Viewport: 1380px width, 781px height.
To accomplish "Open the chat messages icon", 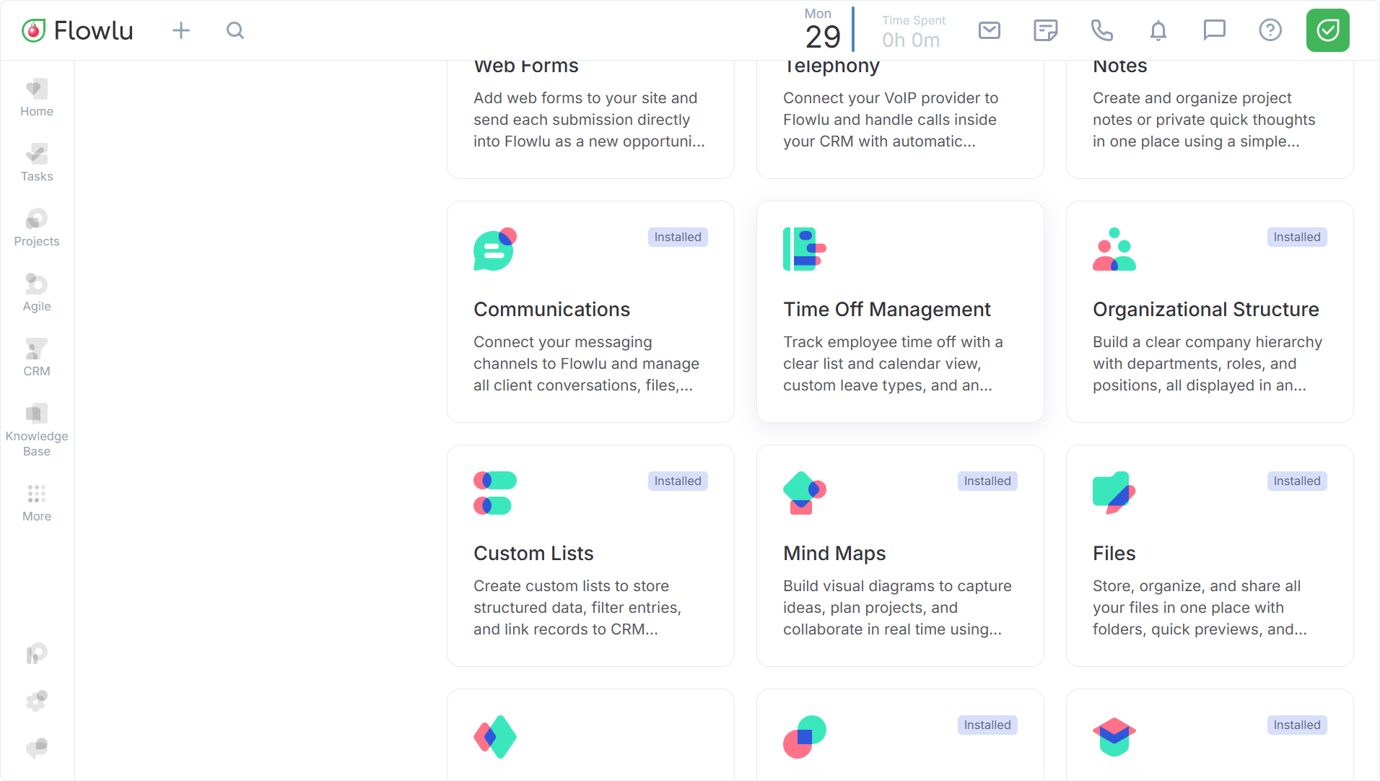I will (x=1214, y=30).
